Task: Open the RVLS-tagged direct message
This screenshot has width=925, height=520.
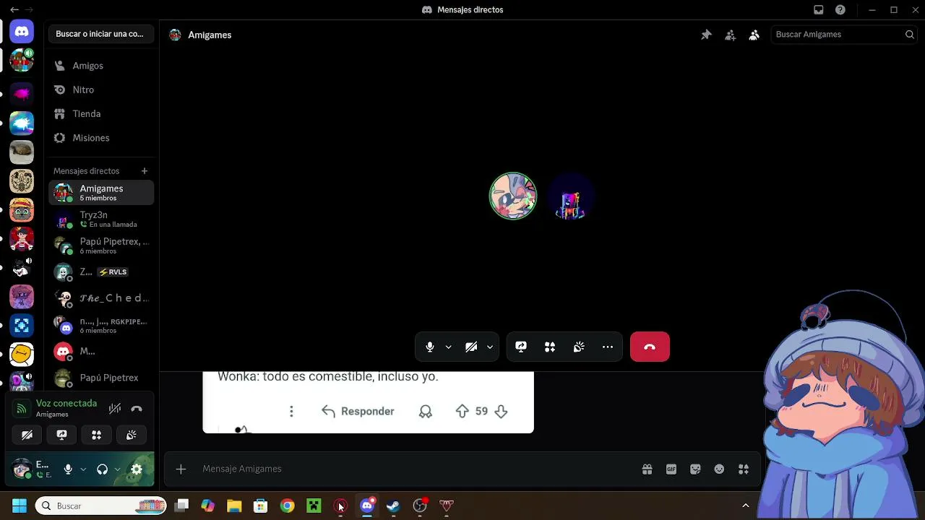Action: [101, 272]
